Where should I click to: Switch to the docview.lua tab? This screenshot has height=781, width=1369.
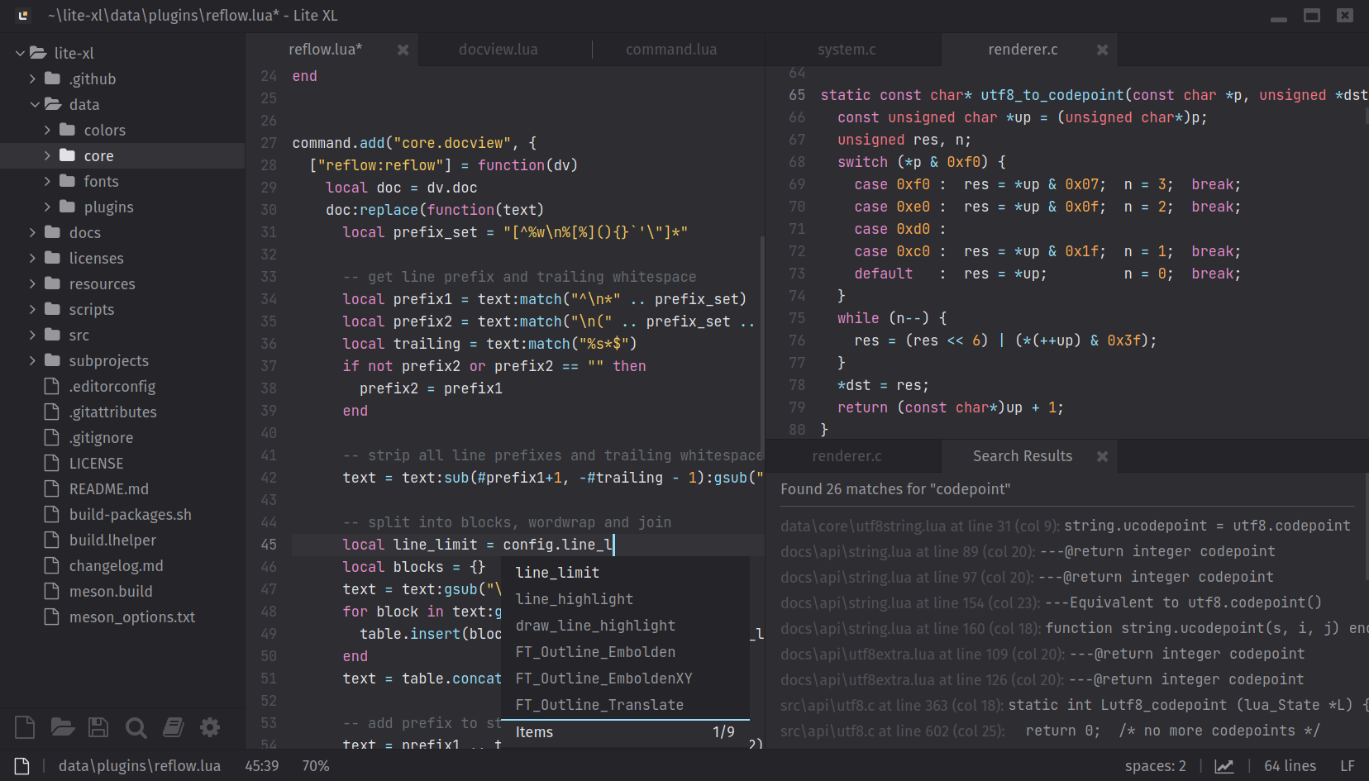498,50
